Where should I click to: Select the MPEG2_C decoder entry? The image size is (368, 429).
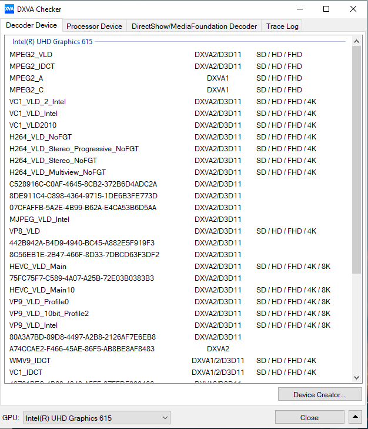[178, 89]
